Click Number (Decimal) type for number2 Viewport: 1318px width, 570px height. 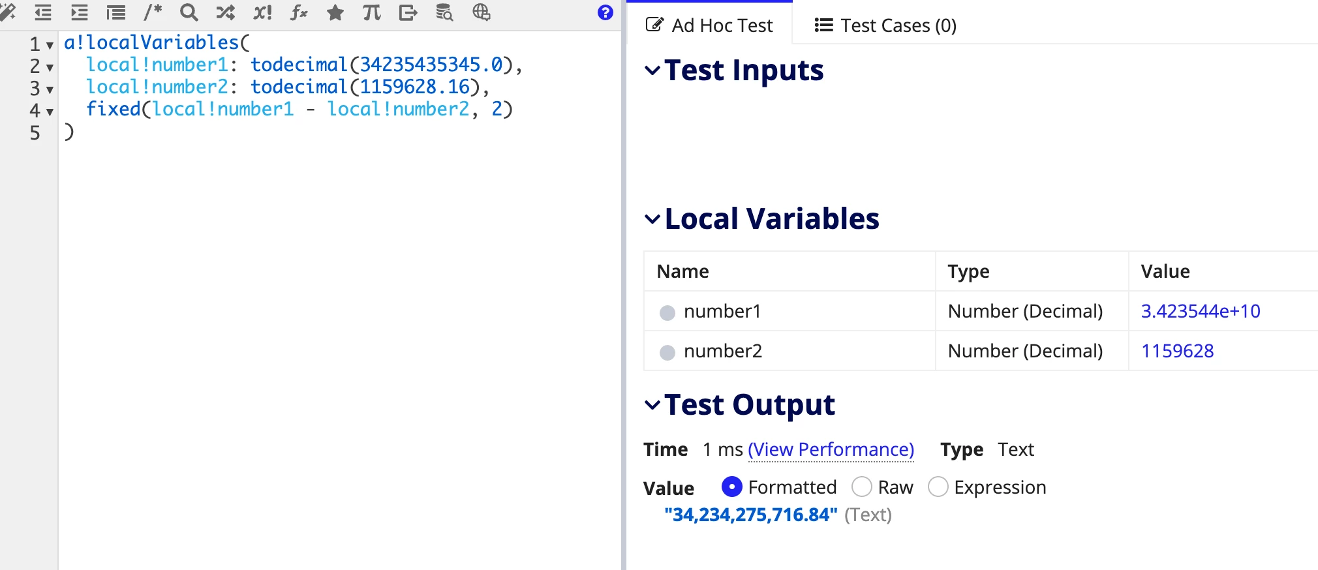1025,351
